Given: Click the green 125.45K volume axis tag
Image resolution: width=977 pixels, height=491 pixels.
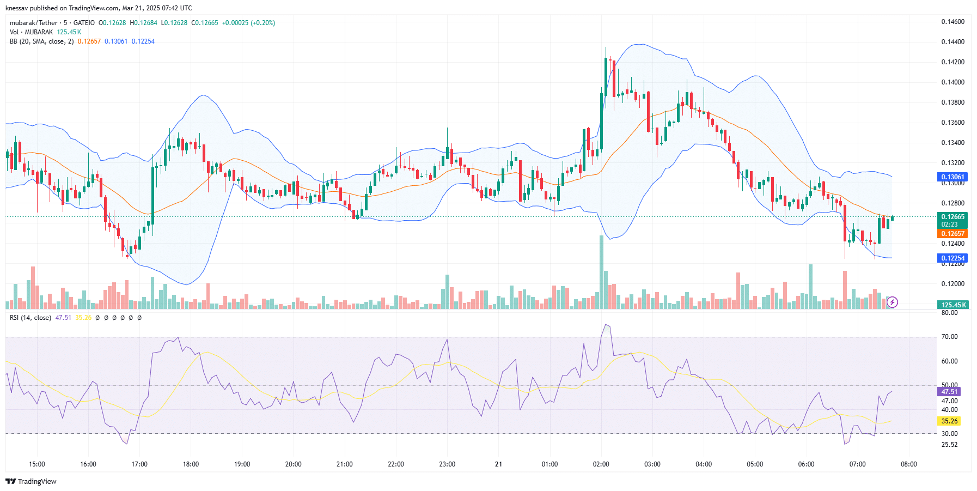Looking at the screenshot, I should click(952, 305).
